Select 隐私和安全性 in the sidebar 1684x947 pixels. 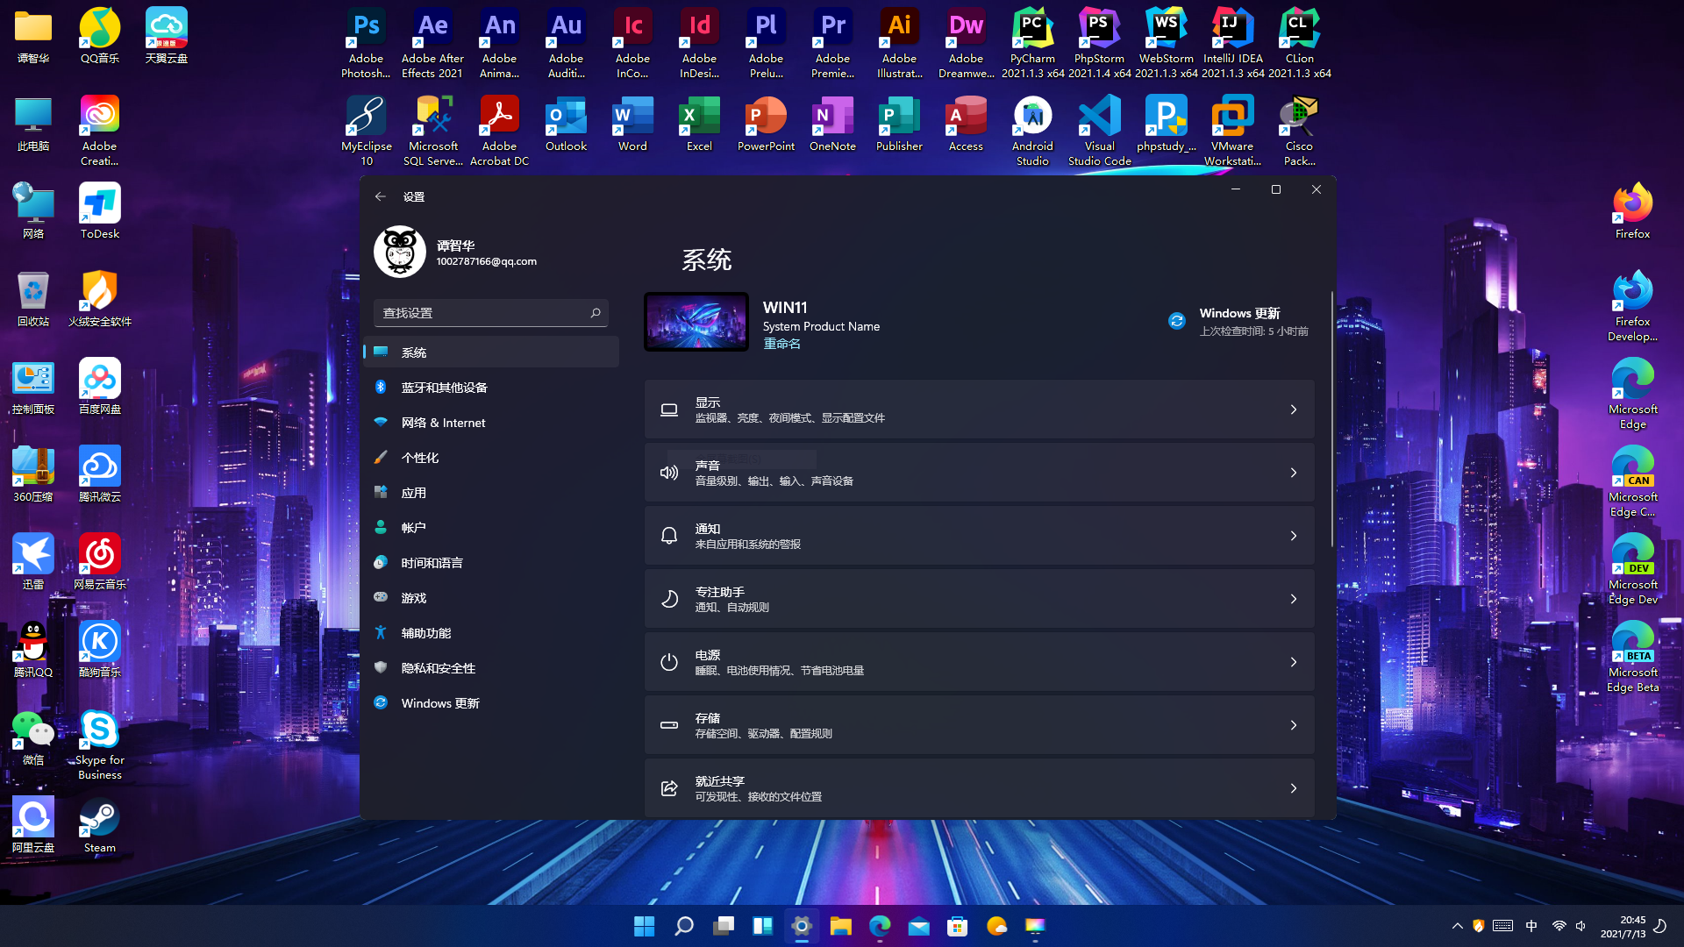coord(438,668)
